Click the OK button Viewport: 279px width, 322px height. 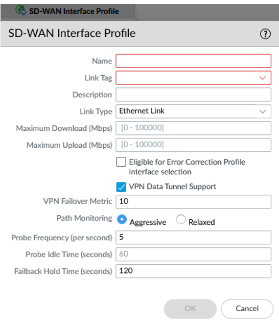(190, 309)
